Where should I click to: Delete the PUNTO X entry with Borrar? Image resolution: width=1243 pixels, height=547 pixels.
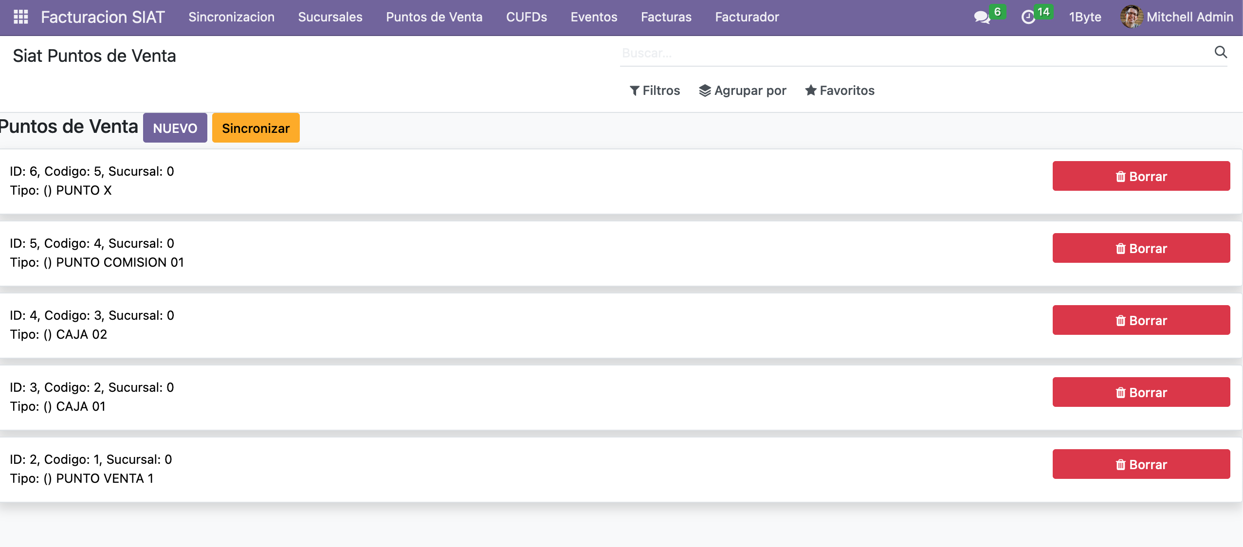1141,176
